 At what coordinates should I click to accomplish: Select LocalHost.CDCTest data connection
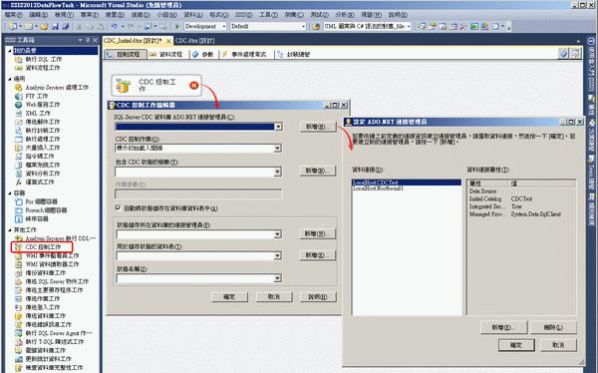click(407, 183)
